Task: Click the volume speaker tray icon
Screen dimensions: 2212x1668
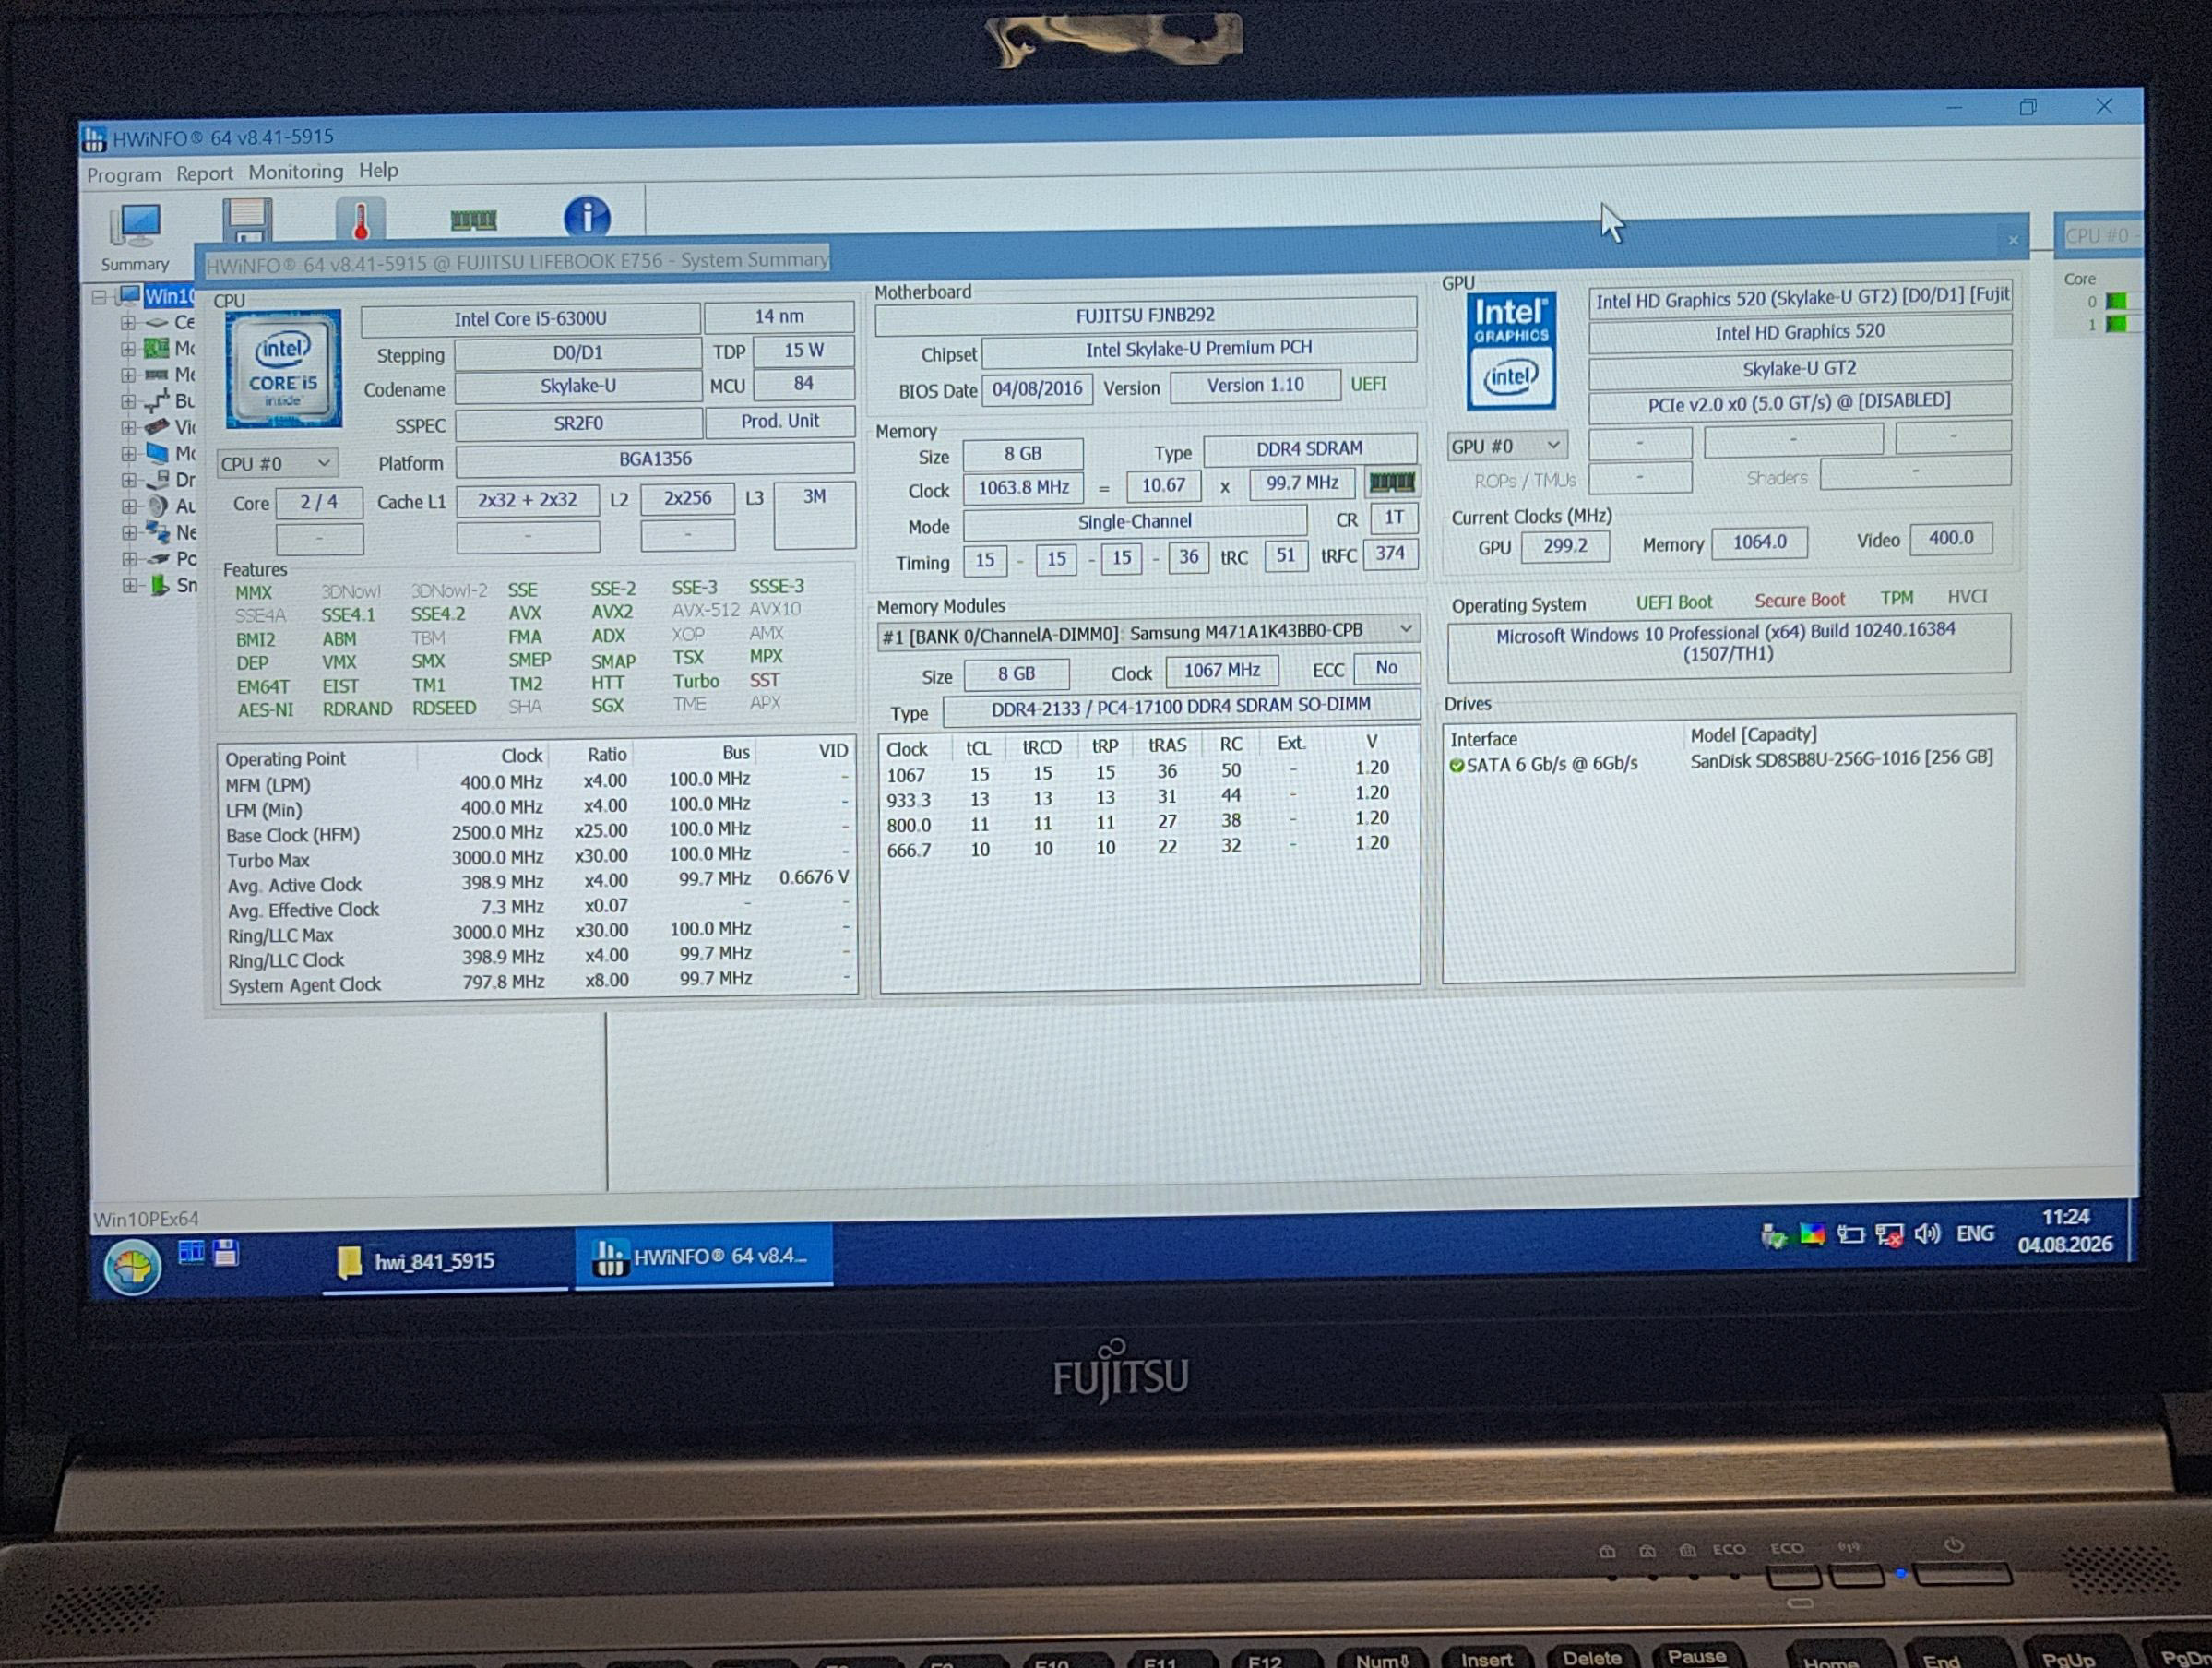Action: [1927, 1234]
